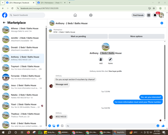Open the Natalia conversation
168x135 pixels.
pyautogui.click(x=23, y=96)
